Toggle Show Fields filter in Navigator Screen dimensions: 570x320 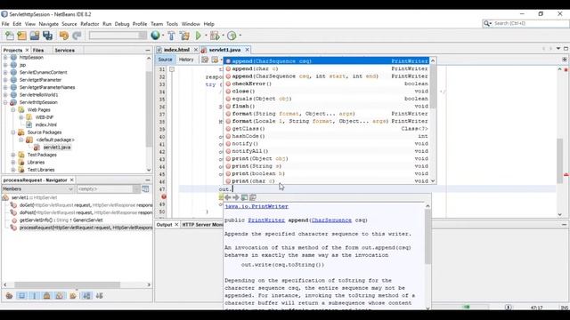(21, 296)
